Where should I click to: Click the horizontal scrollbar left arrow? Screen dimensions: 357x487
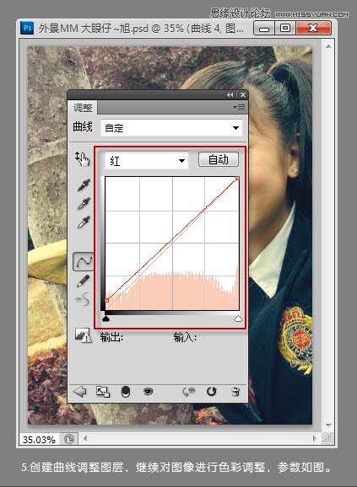pyautogui.click(x=85, y=438)
